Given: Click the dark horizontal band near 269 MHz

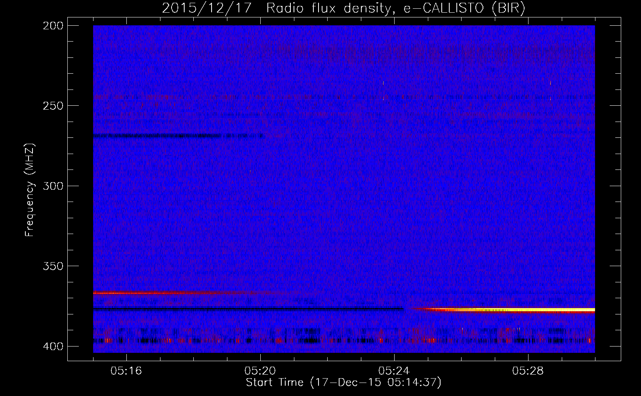Looking at the screenshot, I should [x=178, y=136].
